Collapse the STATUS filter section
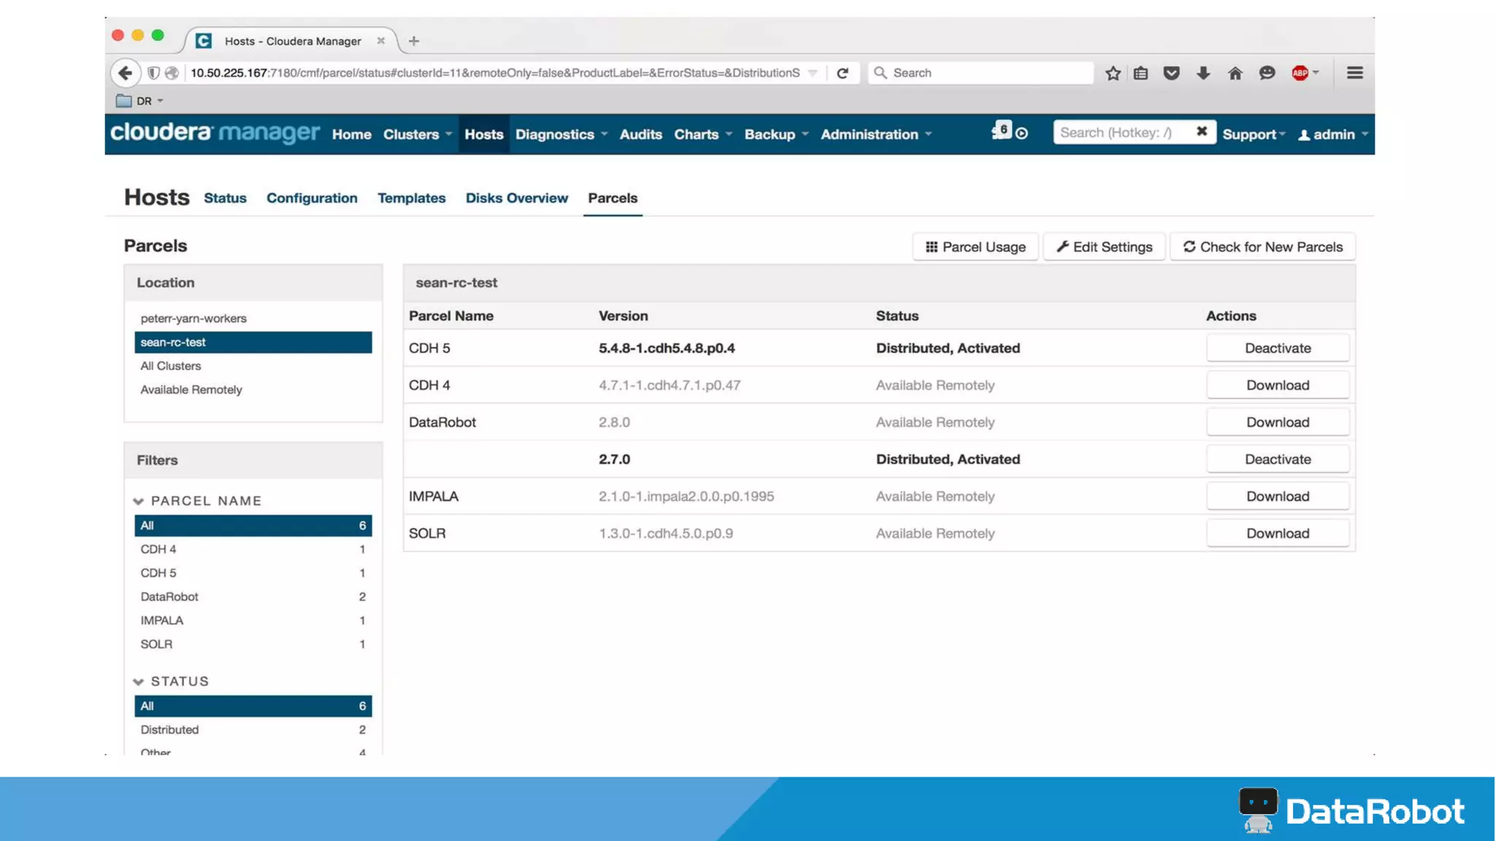This screenshot has height=841, width=1496. [x=138, y=681]
